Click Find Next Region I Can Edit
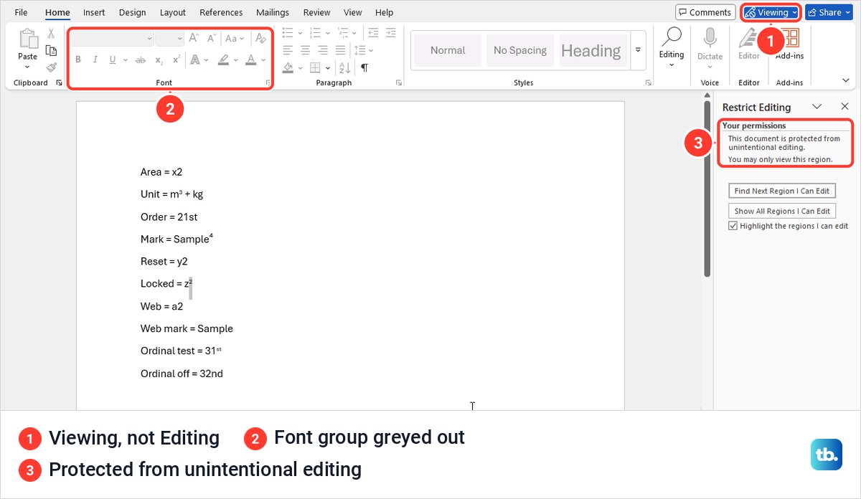Screen dimensions: 861x499 click(x=781, y=191)
